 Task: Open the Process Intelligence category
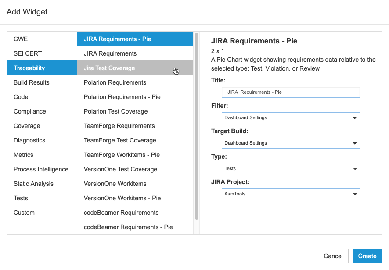[x=42, y=169]
